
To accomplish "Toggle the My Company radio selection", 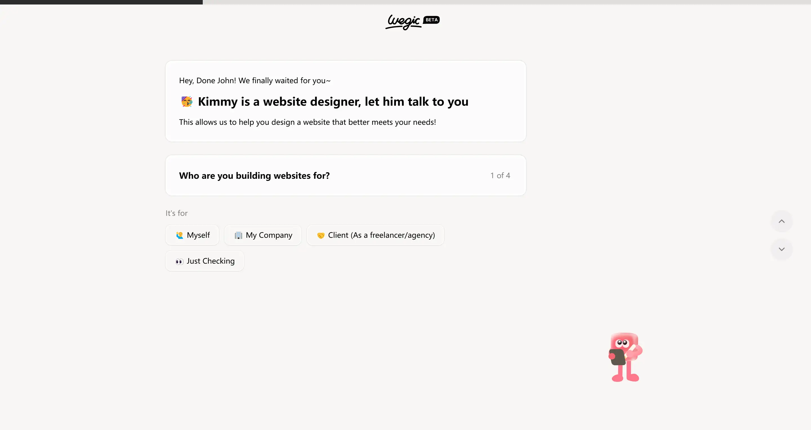I will 263,235.
